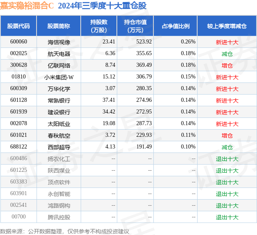257x235 pixels.
Task: Click 新进十大 in the 太阳纸业 row
Action: tap(227, 124)
